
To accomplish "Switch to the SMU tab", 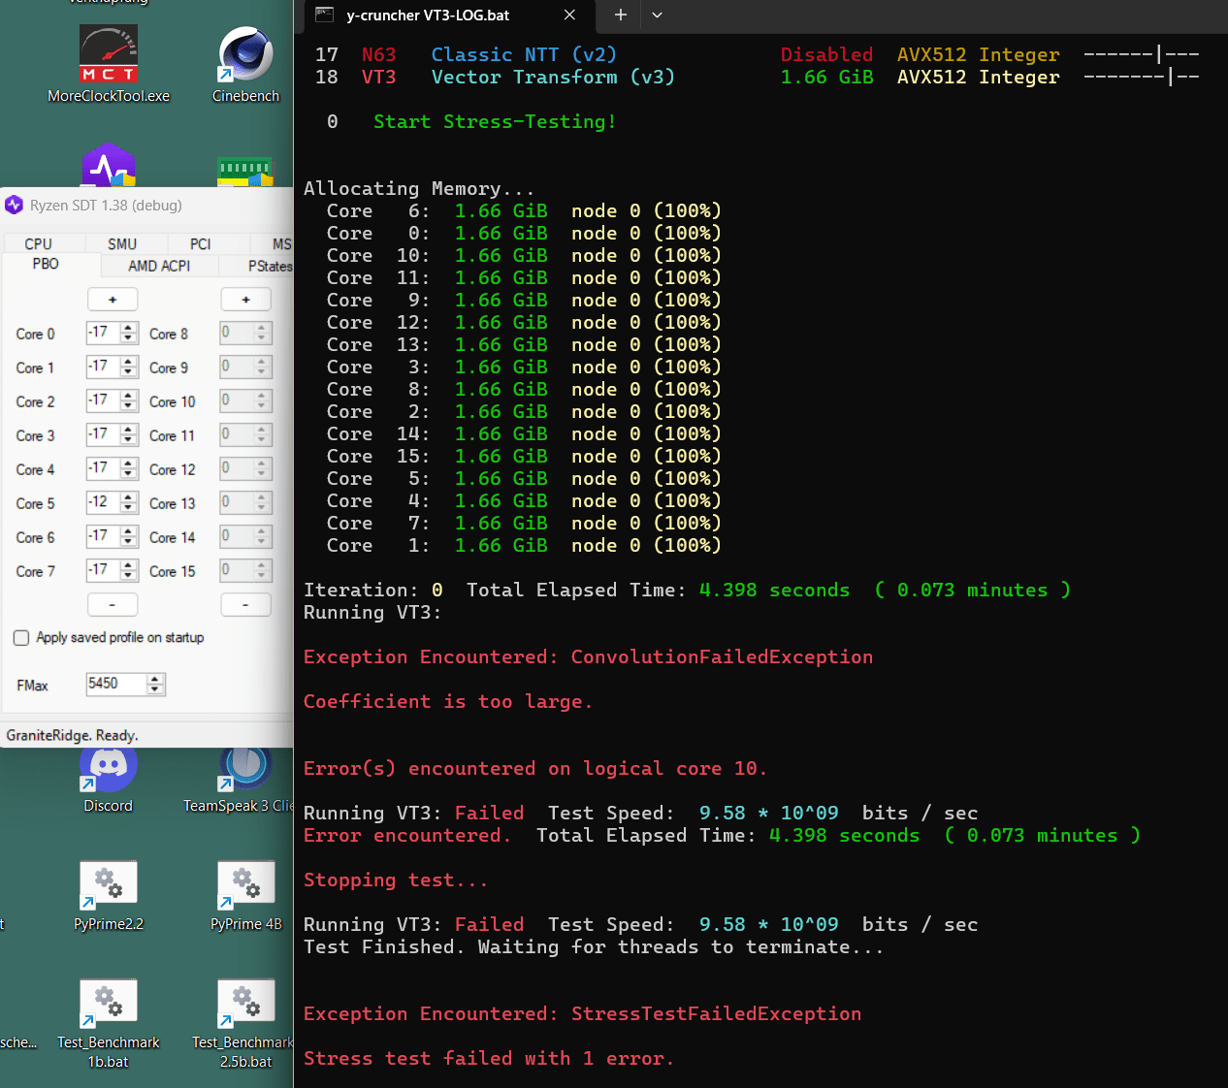I will pos(122,244).
